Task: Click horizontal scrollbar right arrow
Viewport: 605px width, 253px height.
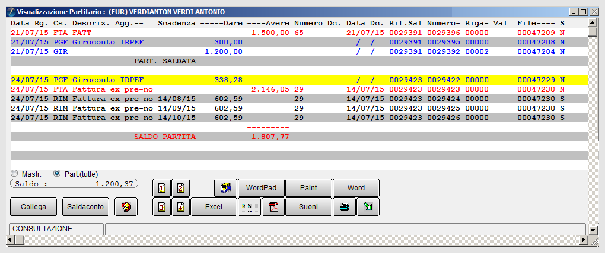Action: point(585,240)
